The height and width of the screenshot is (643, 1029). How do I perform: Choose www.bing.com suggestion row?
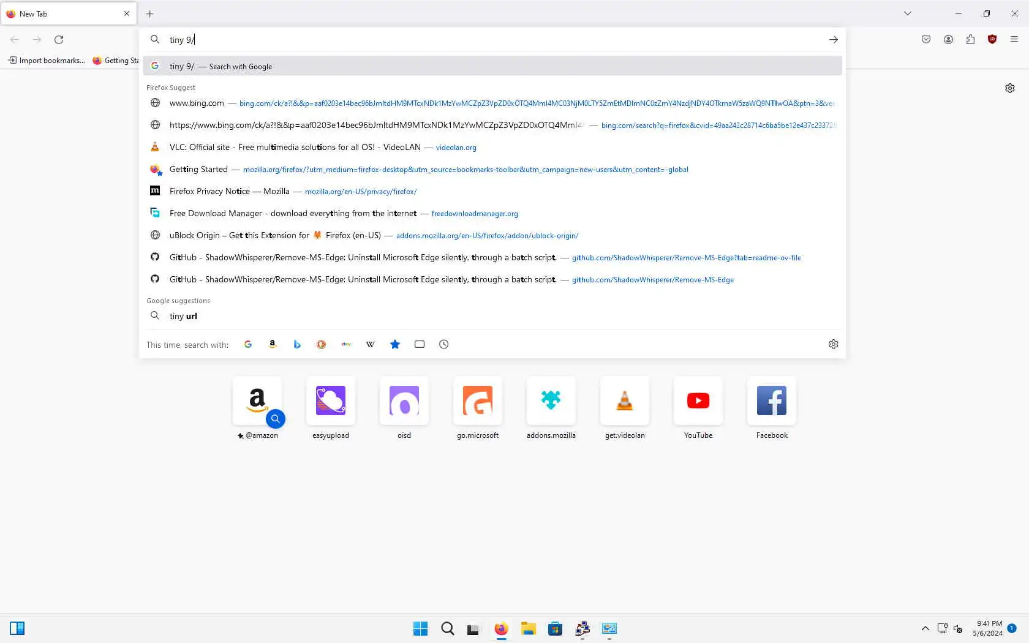[x=492, y=103]
